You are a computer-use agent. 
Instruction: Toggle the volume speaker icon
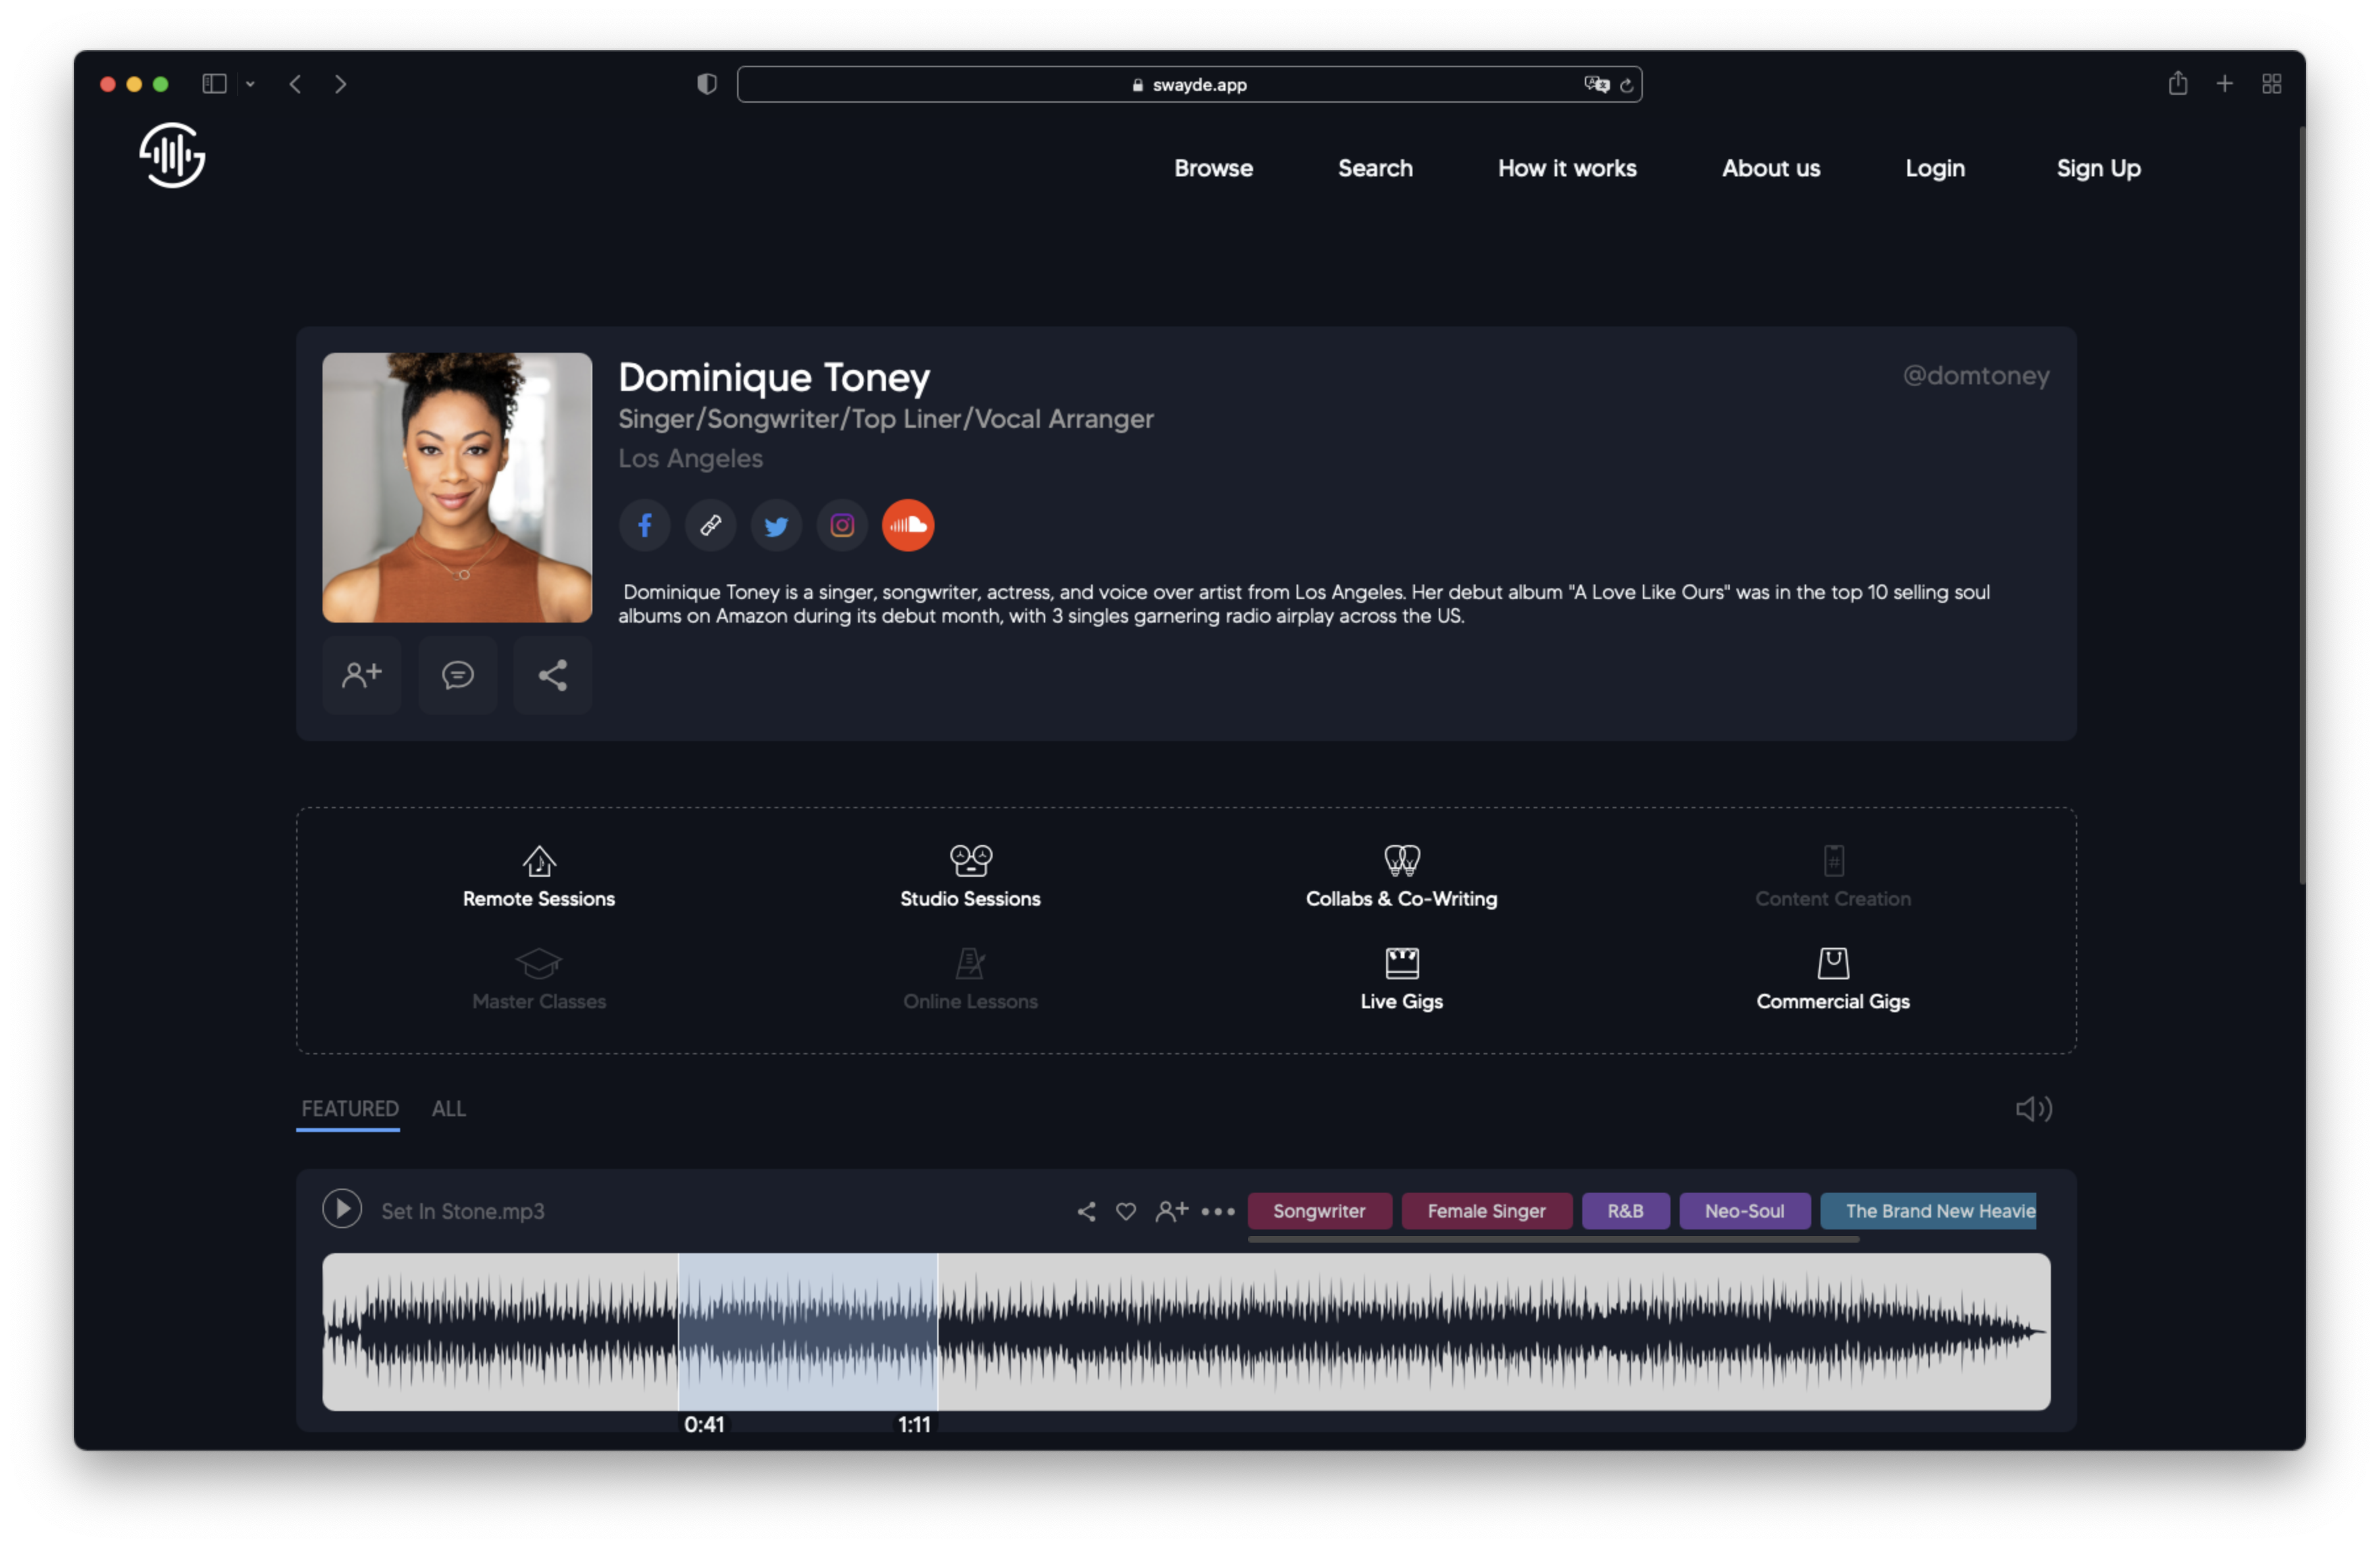[2033, 1108]
